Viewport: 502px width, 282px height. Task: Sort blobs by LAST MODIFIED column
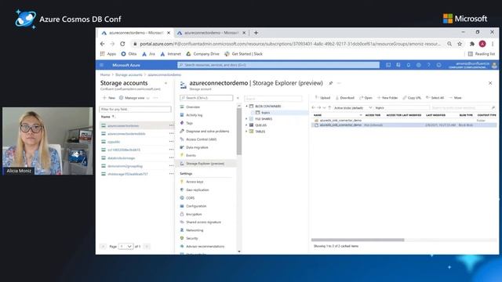(x=436, y=115)
